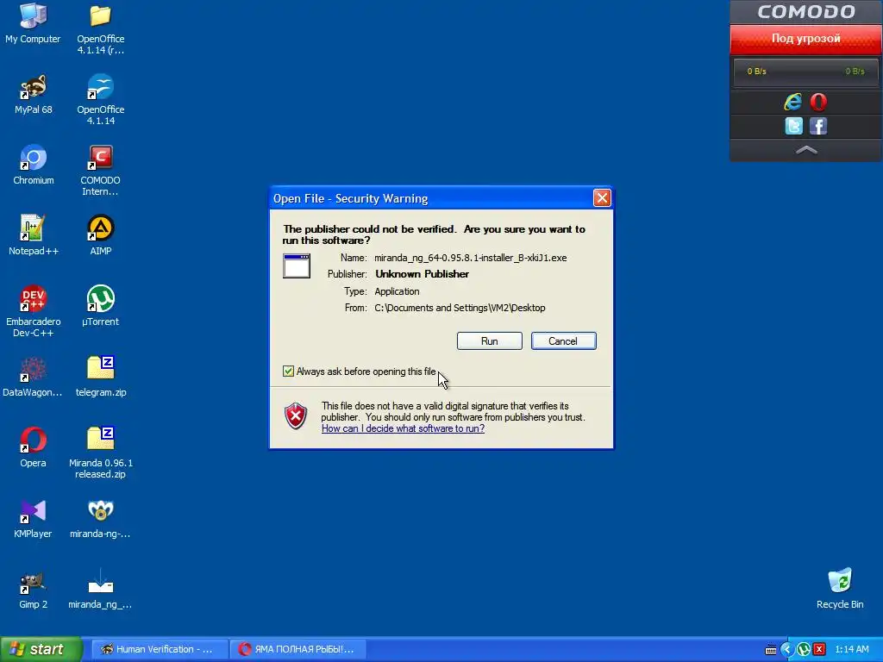The height and width of the screenshot is (662, 883).
Task: Select the Recycle Bin icon
Action: tap(840, 589)
